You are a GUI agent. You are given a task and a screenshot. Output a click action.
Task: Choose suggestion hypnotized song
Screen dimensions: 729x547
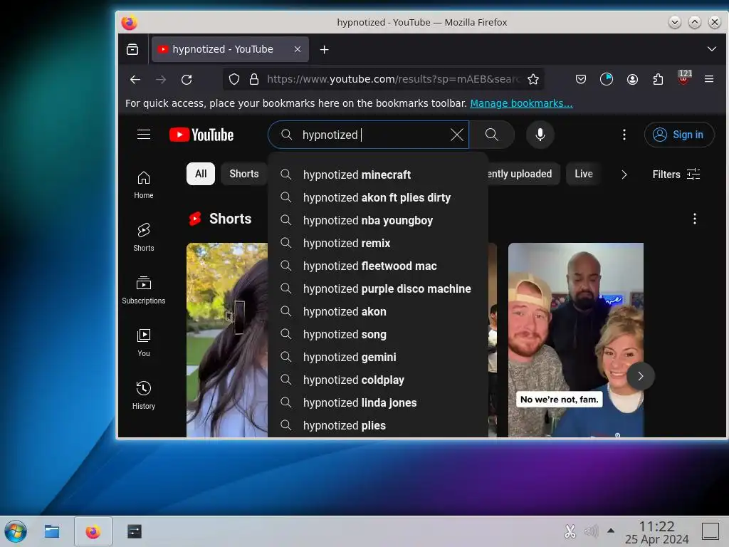(x=378, y=335)
